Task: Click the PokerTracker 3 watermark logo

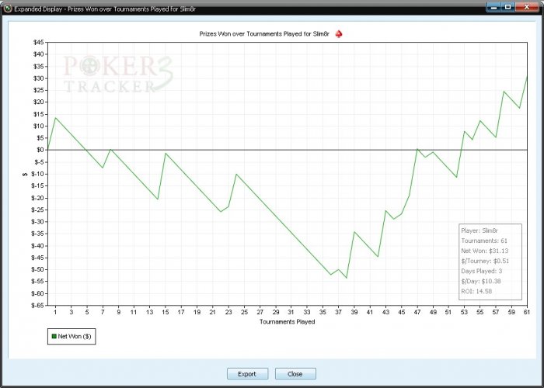Action: pyautogui.click(x=118, y=74)
